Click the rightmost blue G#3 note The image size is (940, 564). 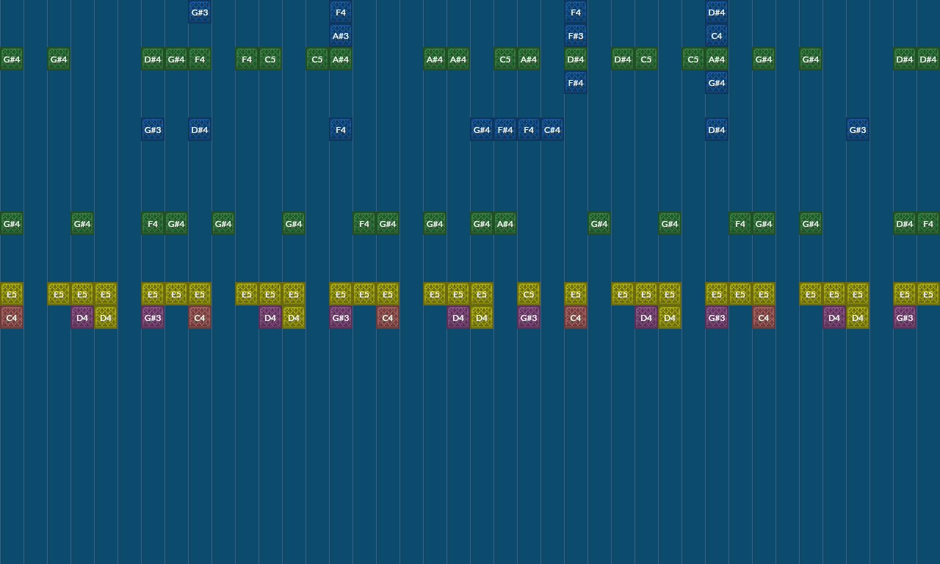click(x=858, y=130)
